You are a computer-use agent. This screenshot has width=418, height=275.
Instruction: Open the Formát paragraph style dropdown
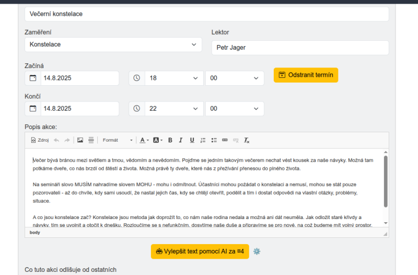(x=117, y=140)
